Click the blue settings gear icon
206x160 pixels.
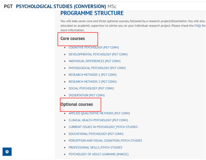tap(7, 151)
